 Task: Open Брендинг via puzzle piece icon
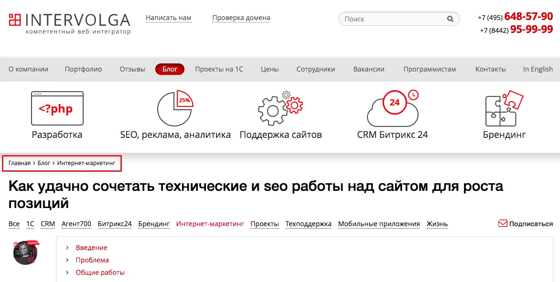coord(503,108)
